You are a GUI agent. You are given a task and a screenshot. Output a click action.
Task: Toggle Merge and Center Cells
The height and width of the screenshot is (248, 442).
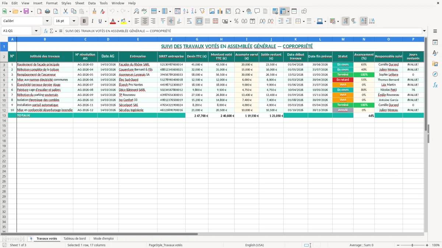tap(199, 21)
